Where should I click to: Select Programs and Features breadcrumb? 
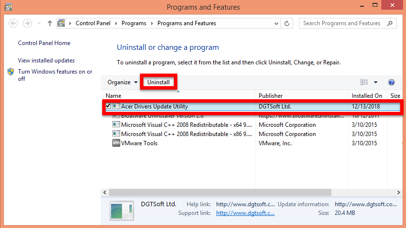pos(187,23)
